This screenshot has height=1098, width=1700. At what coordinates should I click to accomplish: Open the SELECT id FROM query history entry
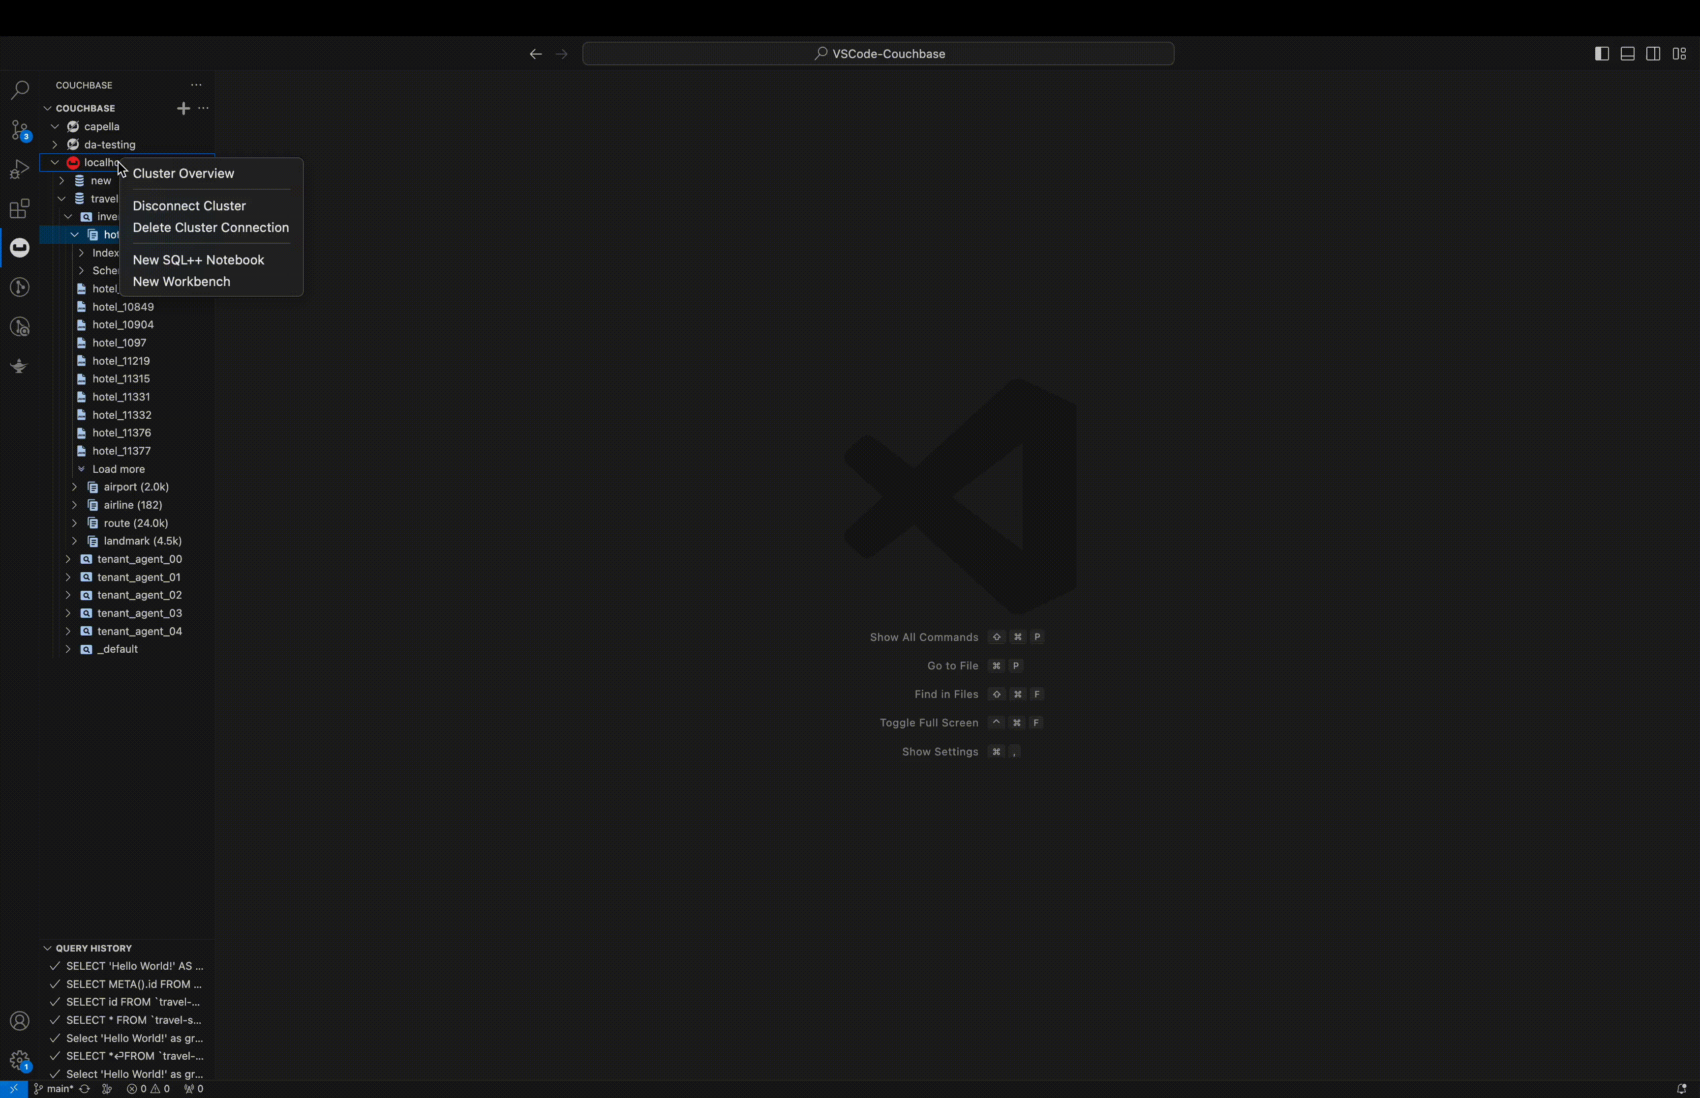(x=127, y=1003)
